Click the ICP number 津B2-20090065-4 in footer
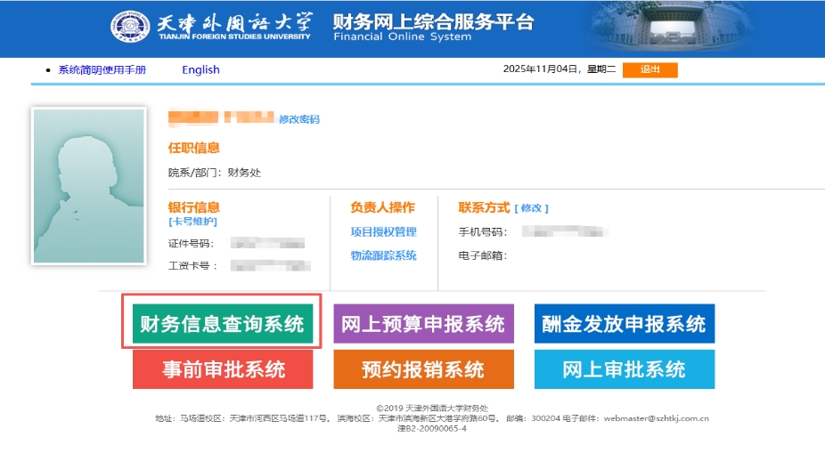The height and width of the screenshot is (461, 825). click(x=431, y=428)
